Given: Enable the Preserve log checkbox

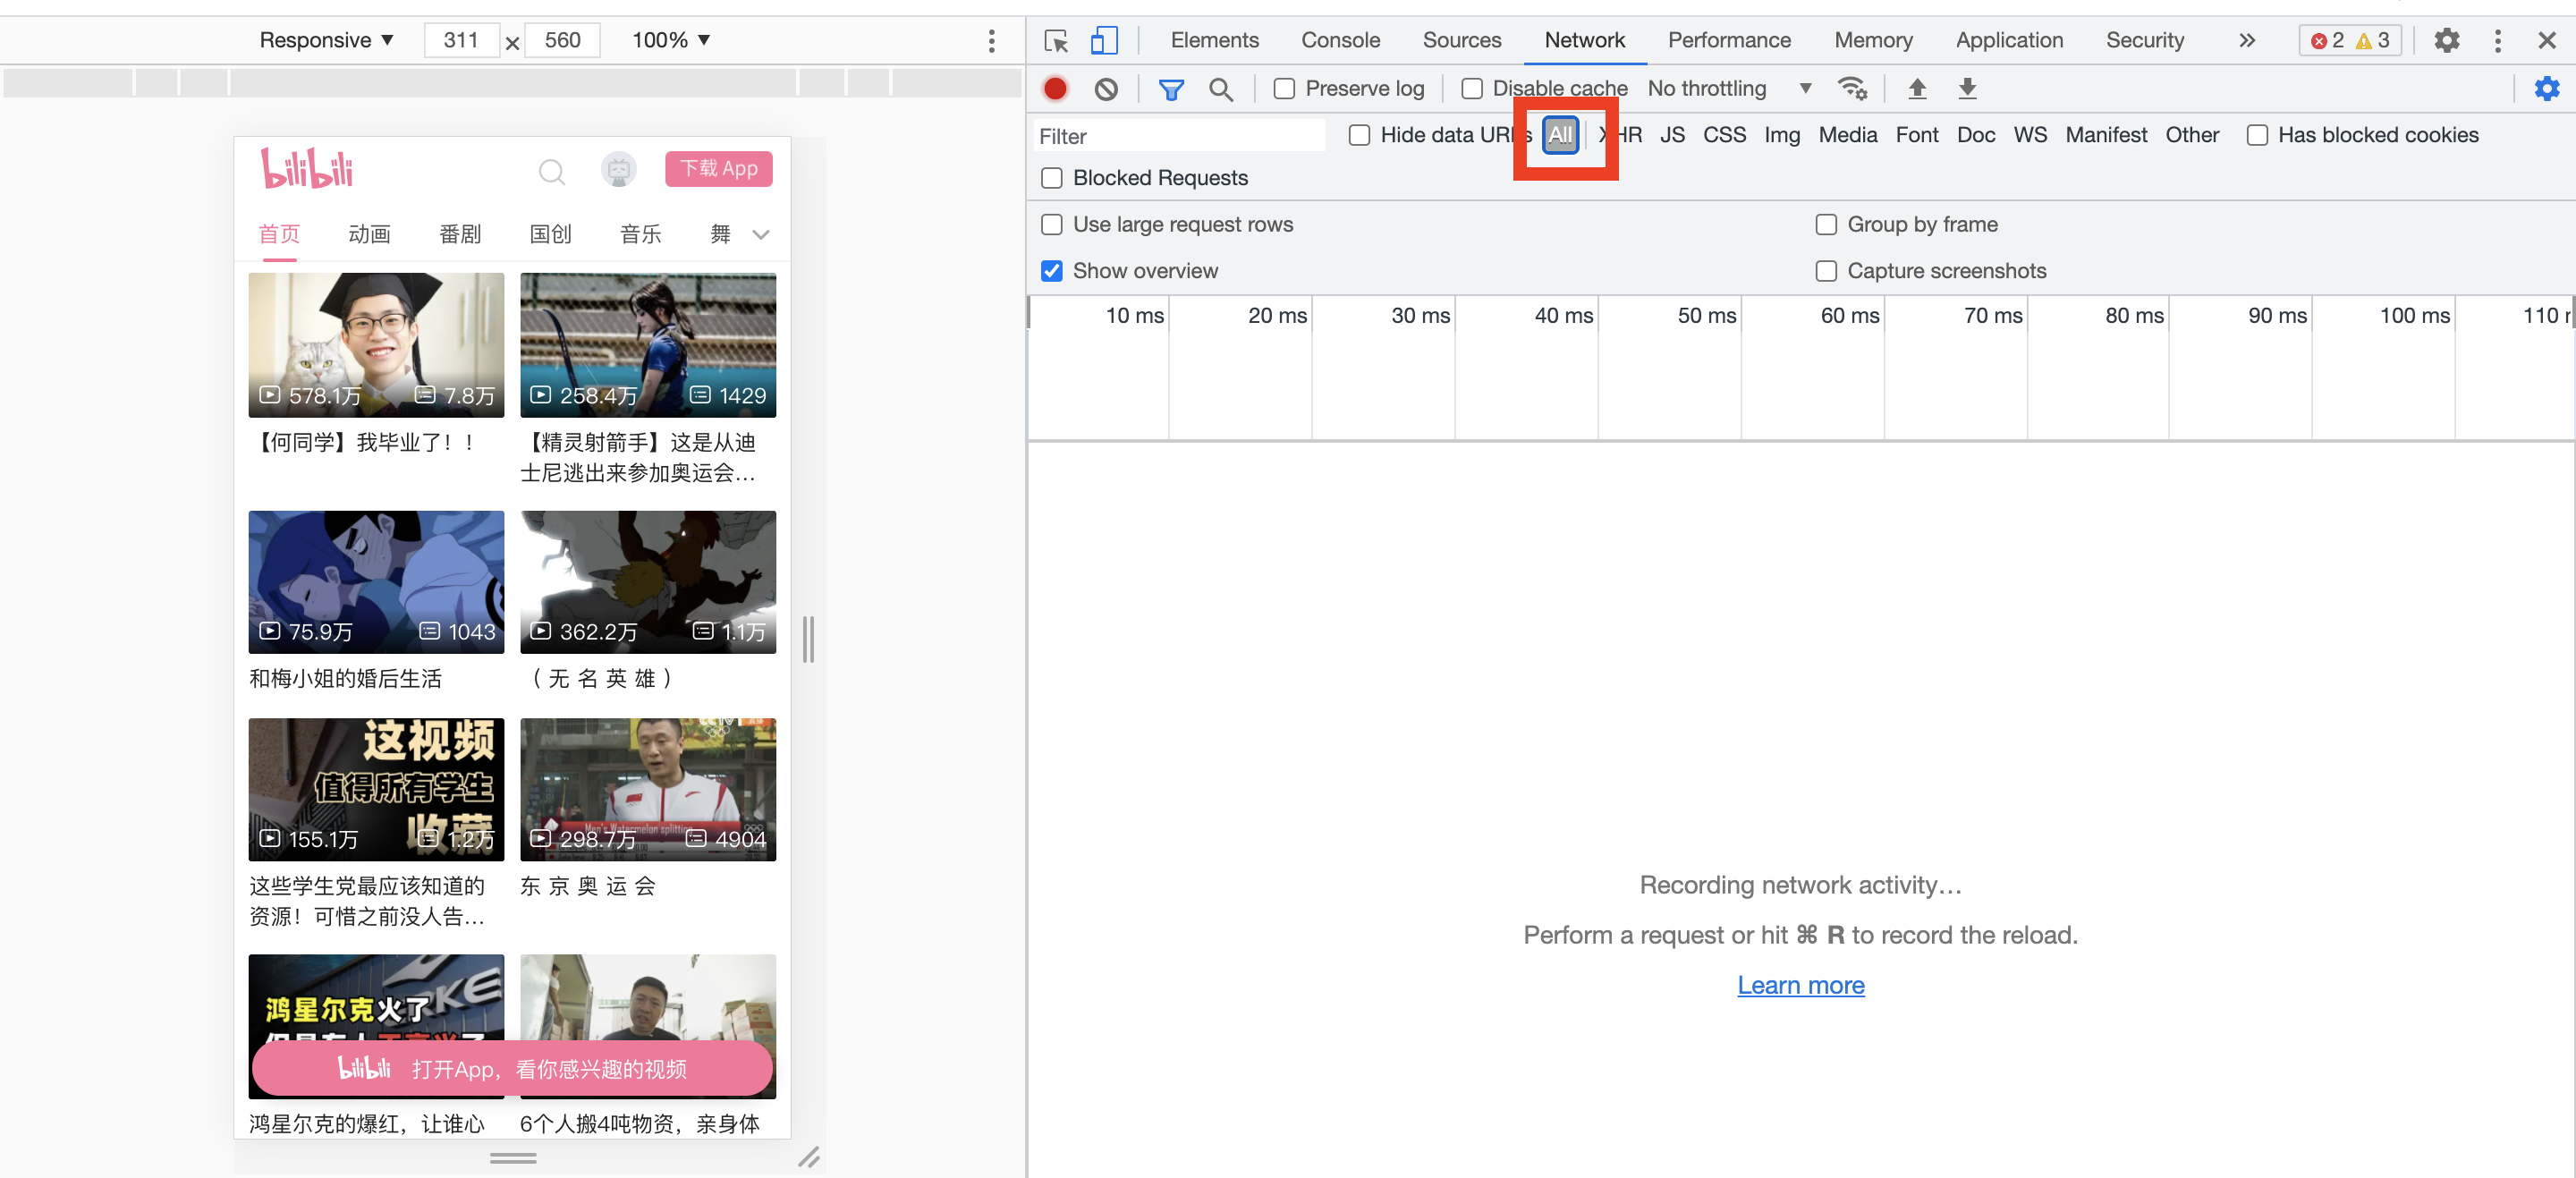Looking at the screenshot, I should pyautogui.click(x=1284, y=88).
